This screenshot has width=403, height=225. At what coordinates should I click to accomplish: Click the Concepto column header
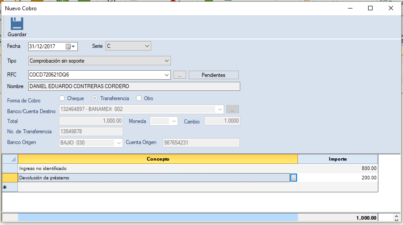157,159
